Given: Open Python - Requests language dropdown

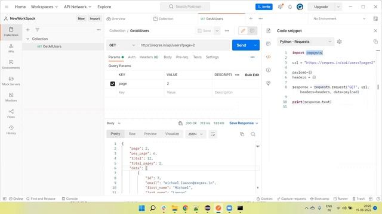Looking at the screenshot, I should click(x=306, y=42).
